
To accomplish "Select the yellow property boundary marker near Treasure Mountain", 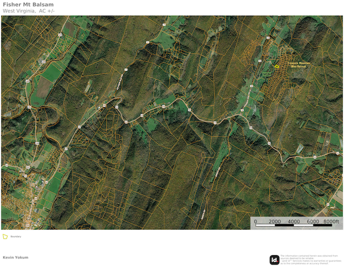I will tap(277, 66).
